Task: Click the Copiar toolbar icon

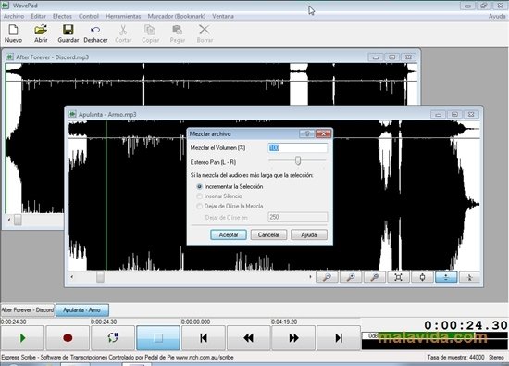Action: pyautogui.click(x=150, y=30)
